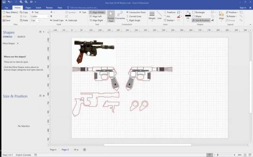Click the blaster photo on canvas
The image size is (253, 157).
coord(94,51)
